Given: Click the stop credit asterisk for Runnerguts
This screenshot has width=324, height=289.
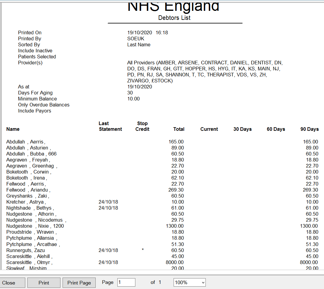Looking at the screenshot, I should pyautogui.click(x=143, y=250).
